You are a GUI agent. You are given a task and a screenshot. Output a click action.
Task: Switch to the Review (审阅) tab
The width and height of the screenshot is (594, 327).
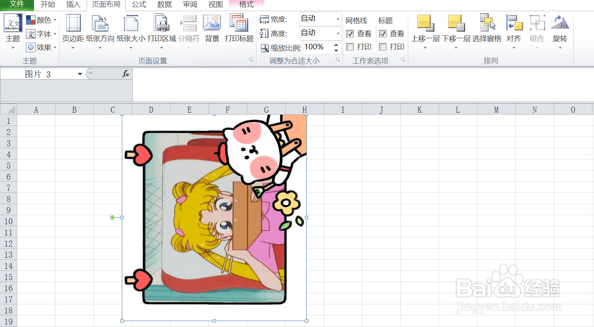190,4
